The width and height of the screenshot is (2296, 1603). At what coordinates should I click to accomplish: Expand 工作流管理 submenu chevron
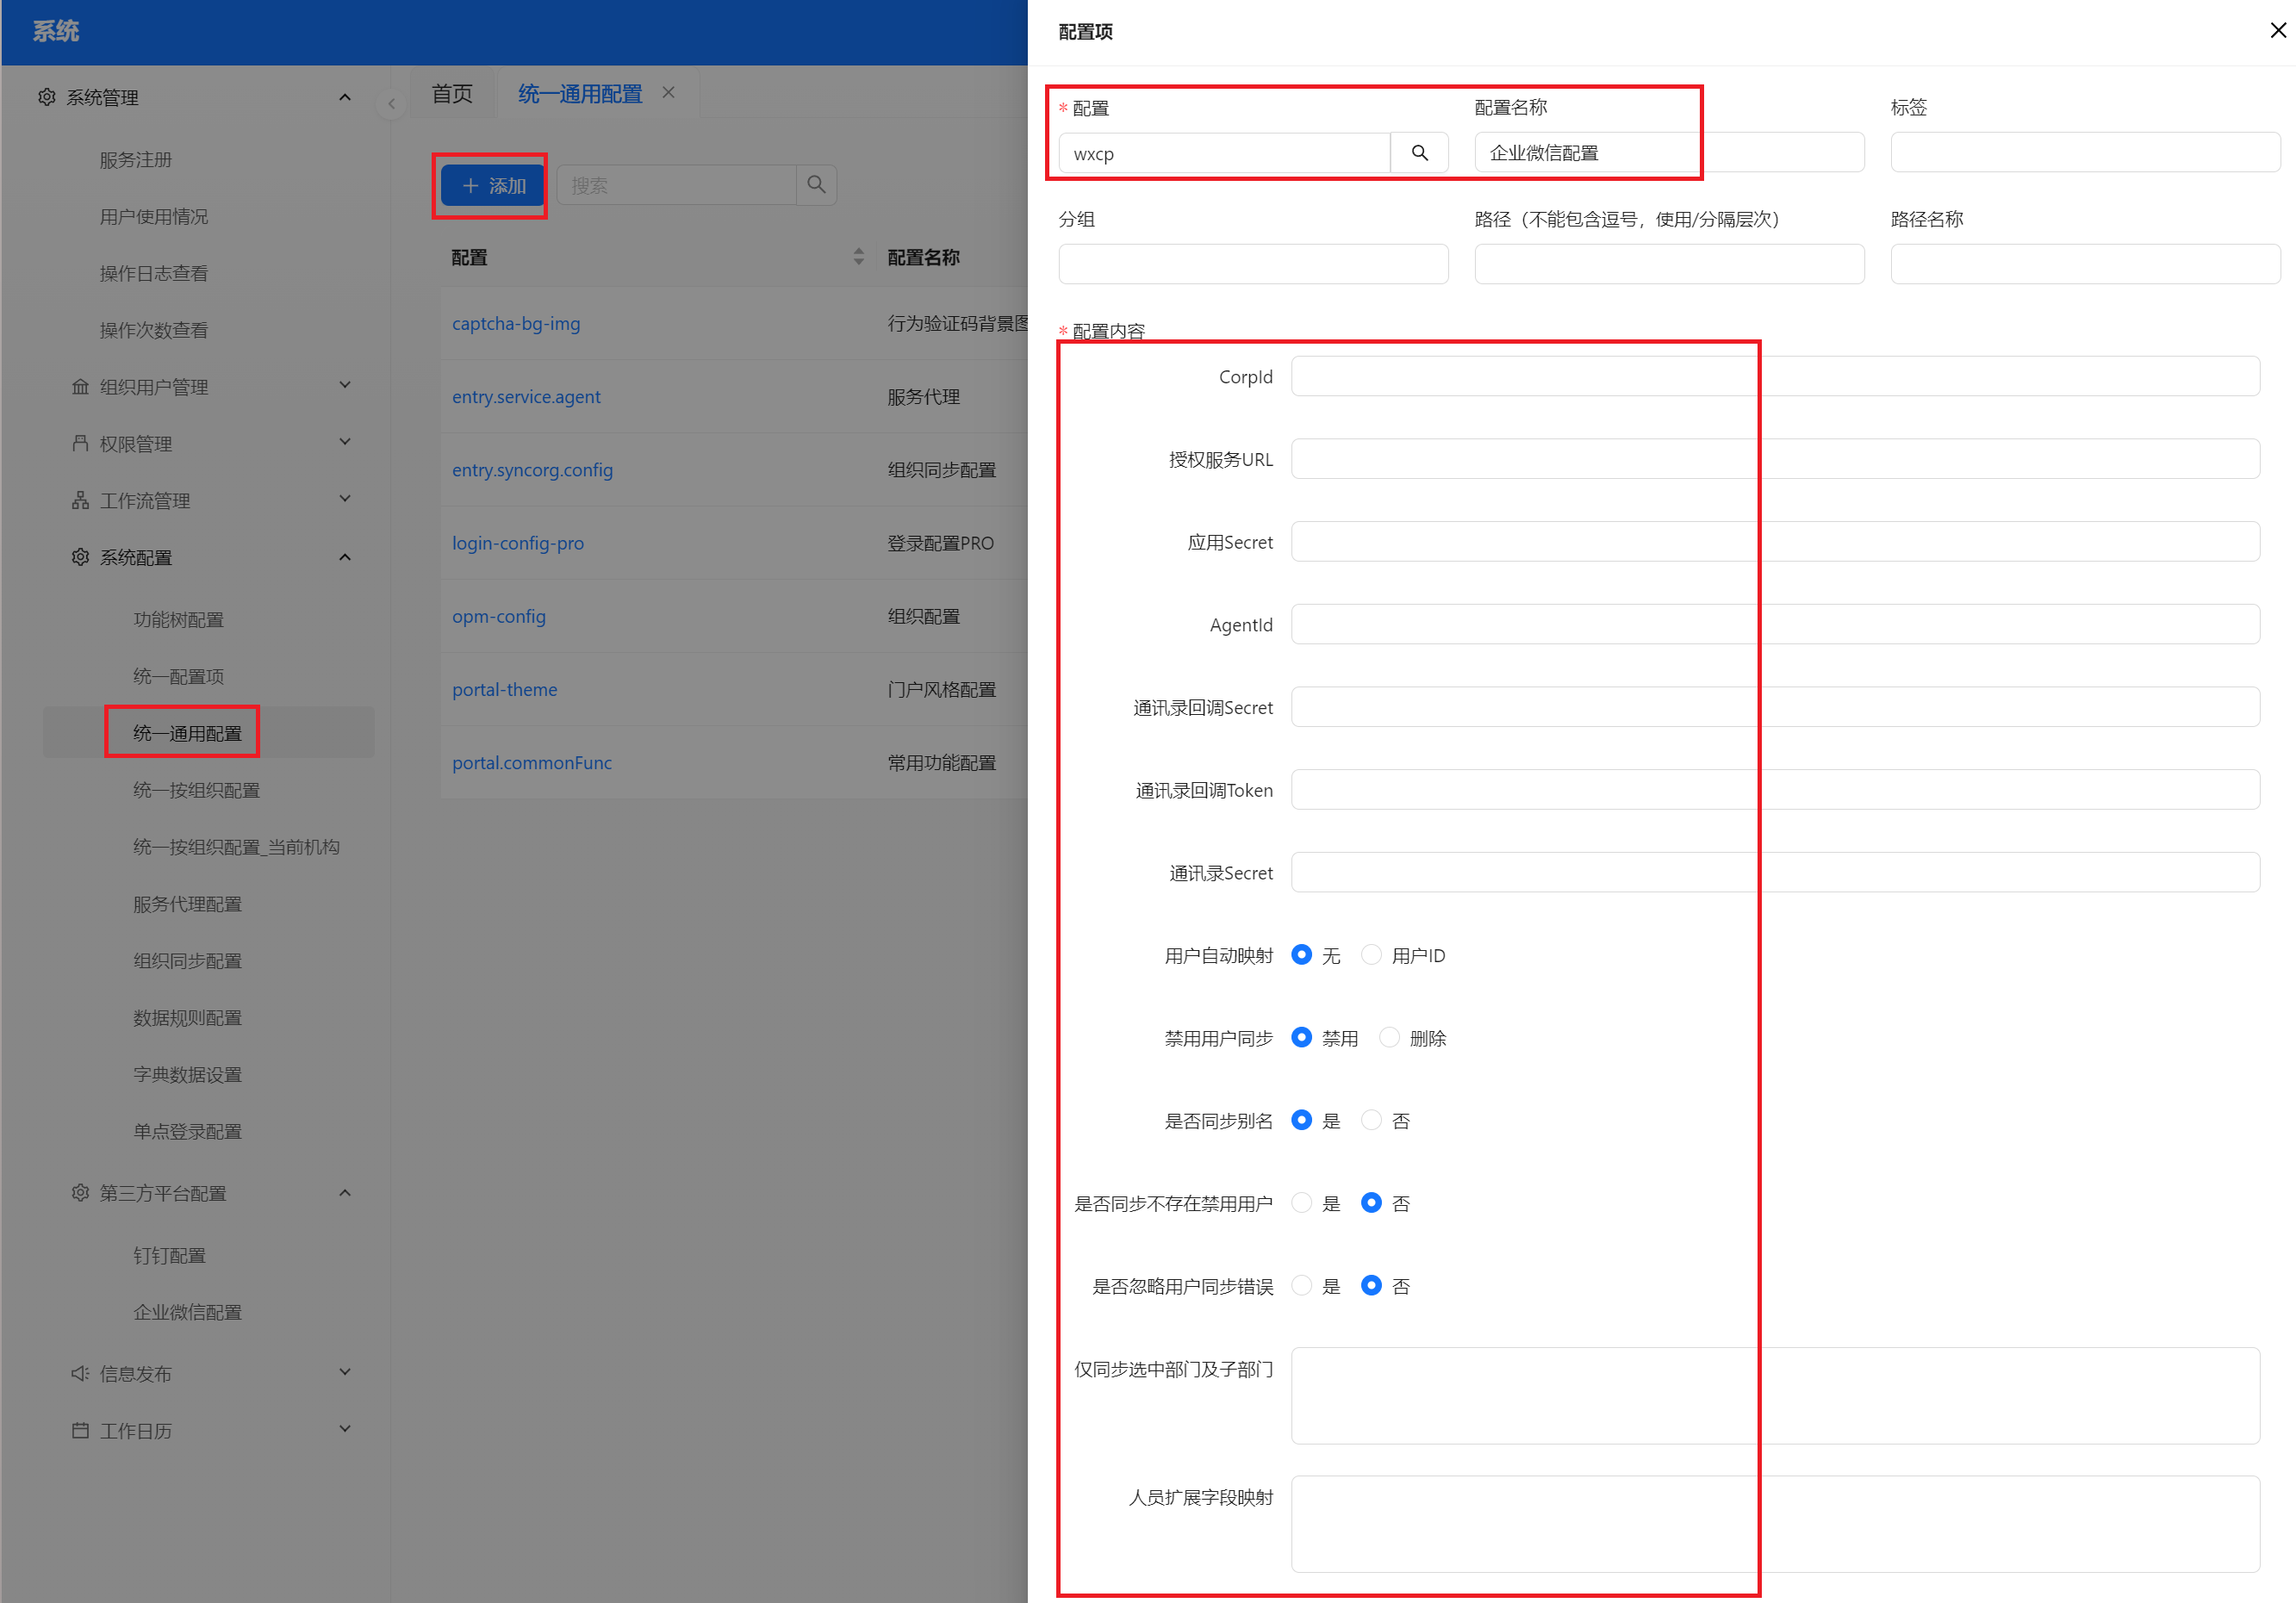pos(345,499)
